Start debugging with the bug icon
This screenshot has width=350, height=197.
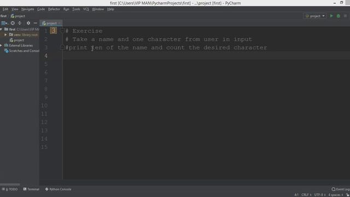point(339,16)
